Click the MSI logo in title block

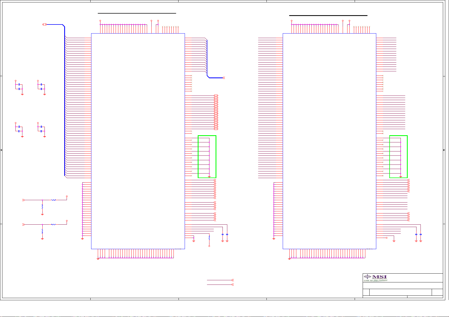coord(376,278)
